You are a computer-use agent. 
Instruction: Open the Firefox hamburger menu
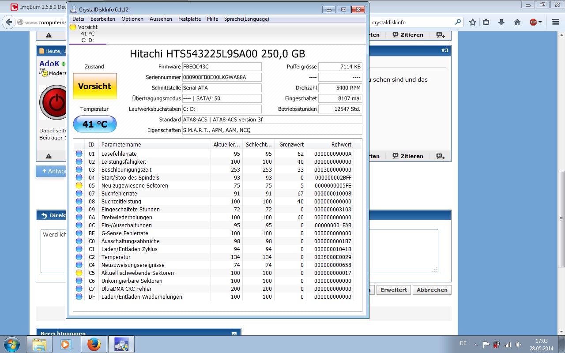coord(555,22)
